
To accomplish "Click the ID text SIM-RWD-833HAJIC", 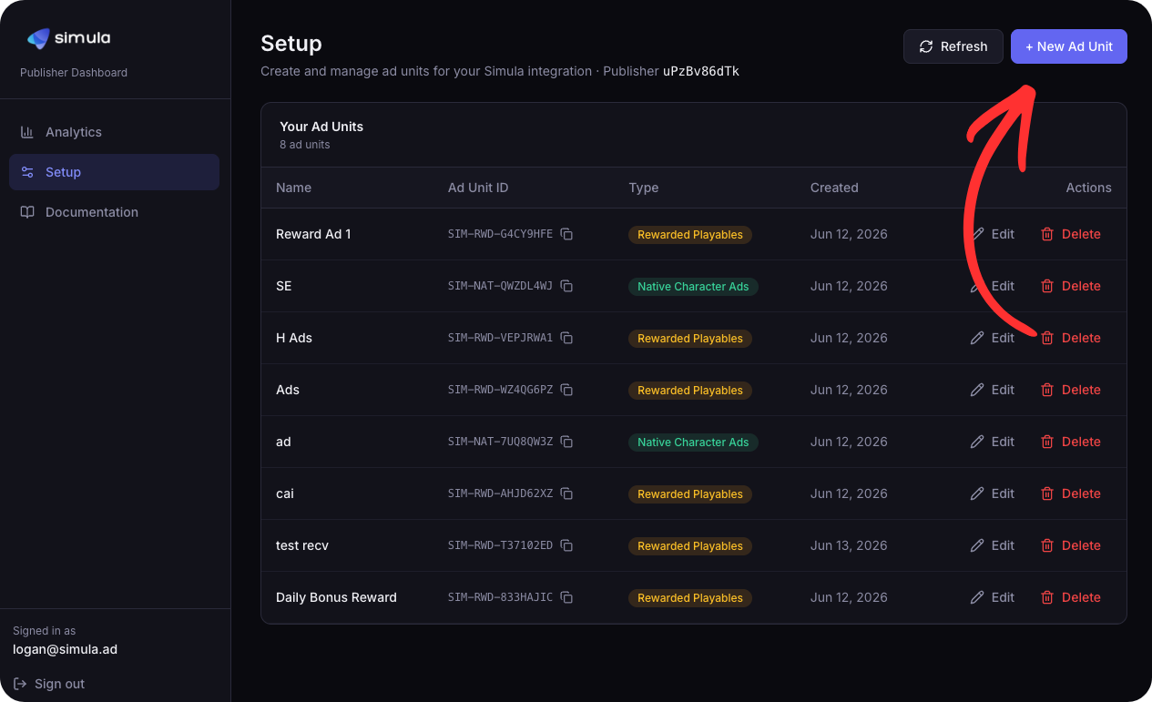I will click(500, 597).
